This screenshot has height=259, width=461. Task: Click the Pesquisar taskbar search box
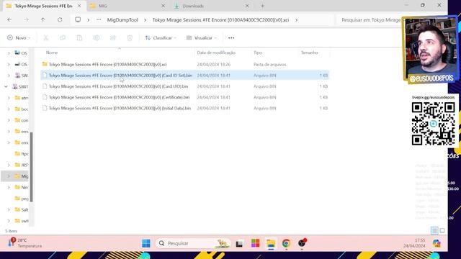tap(193, 243)
